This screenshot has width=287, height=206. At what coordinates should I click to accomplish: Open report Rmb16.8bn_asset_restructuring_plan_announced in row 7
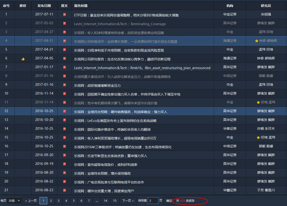pos(142,68)
